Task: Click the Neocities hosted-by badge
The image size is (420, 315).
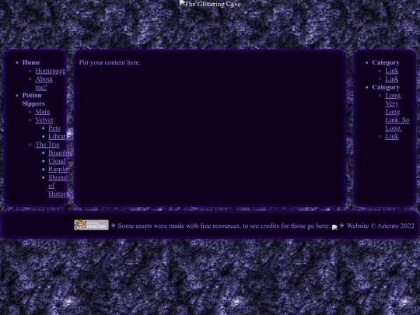Action: (91, 225)
